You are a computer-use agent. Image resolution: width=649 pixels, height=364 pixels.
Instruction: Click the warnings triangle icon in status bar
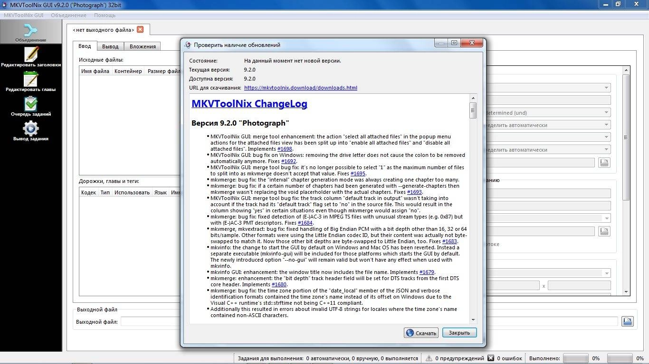point(429,358)
